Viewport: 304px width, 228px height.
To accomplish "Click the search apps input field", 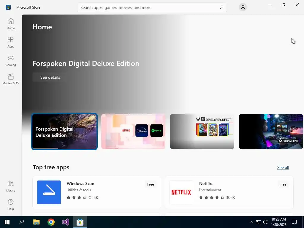I will [152, 7].
